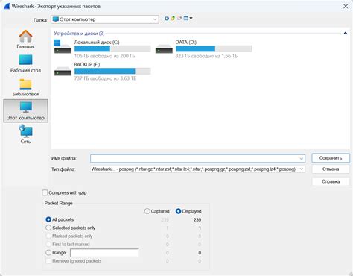The image size is (353, 276).
Task: Click the Сохранить button
Action: pyautogui.click(x=331, y=158)
